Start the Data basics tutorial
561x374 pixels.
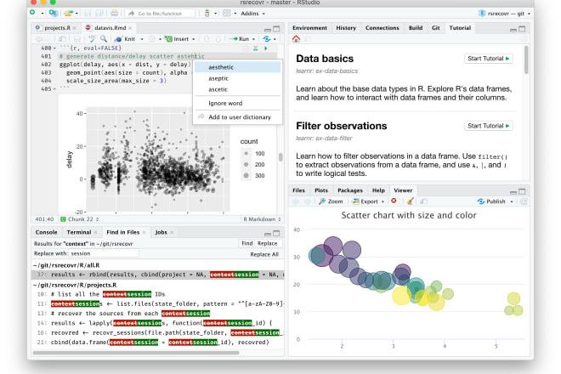pyautogui.click(x=489, y=59)
